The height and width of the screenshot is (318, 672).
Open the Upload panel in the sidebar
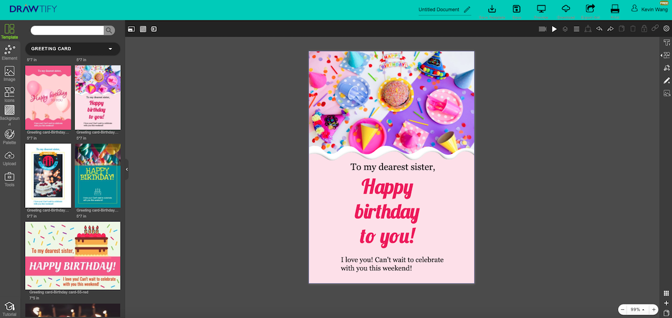coord(9,158)
